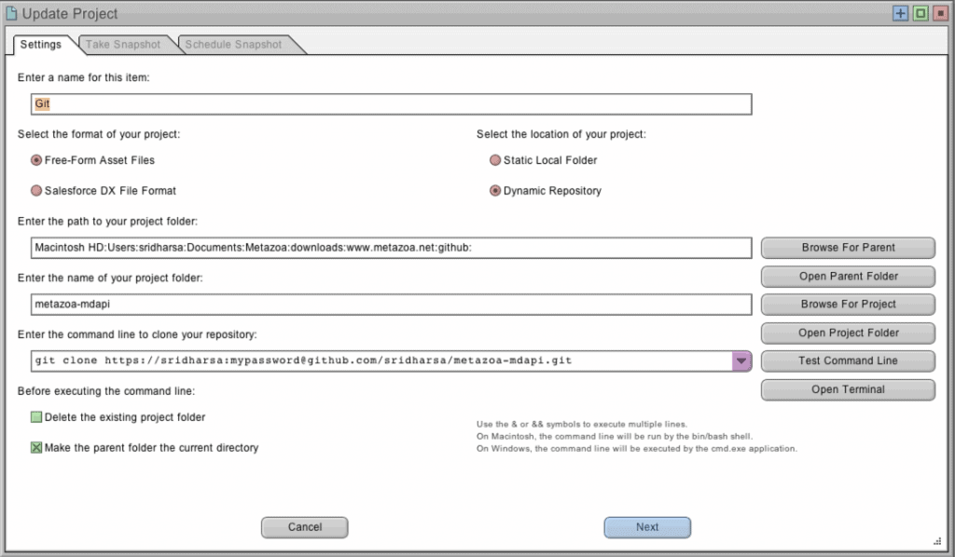Click the green square window icon
Screen dimensions: 955x557
[x=920, y=13]
